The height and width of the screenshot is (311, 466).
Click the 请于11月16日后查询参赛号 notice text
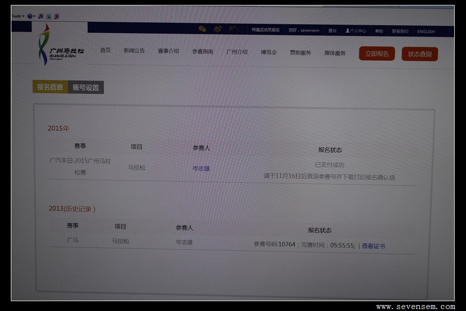pyautogui.click(x=329, y=177)
